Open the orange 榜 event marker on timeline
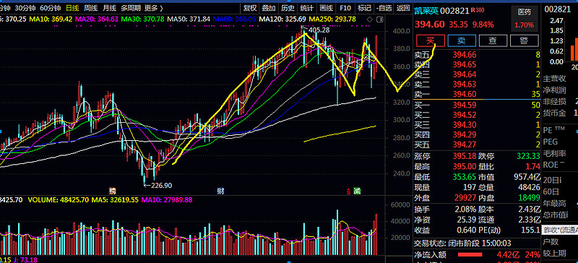 coord(112,191)
